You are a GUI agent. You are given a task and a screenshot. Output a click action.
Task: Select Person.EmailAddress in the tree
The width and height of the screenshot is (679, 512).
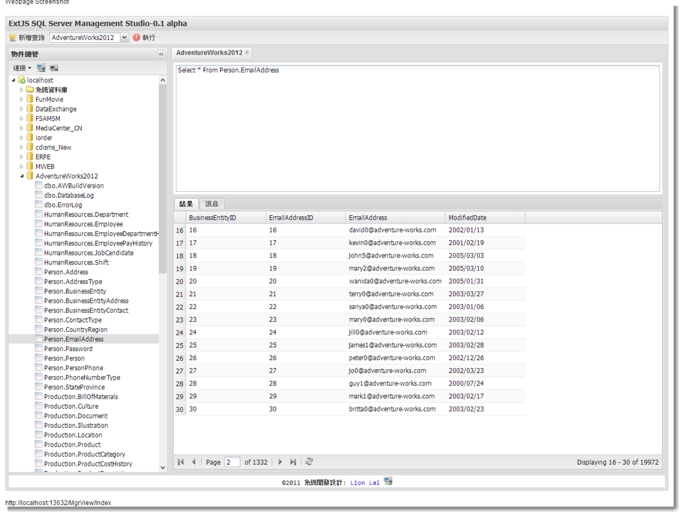coord(73,339)
